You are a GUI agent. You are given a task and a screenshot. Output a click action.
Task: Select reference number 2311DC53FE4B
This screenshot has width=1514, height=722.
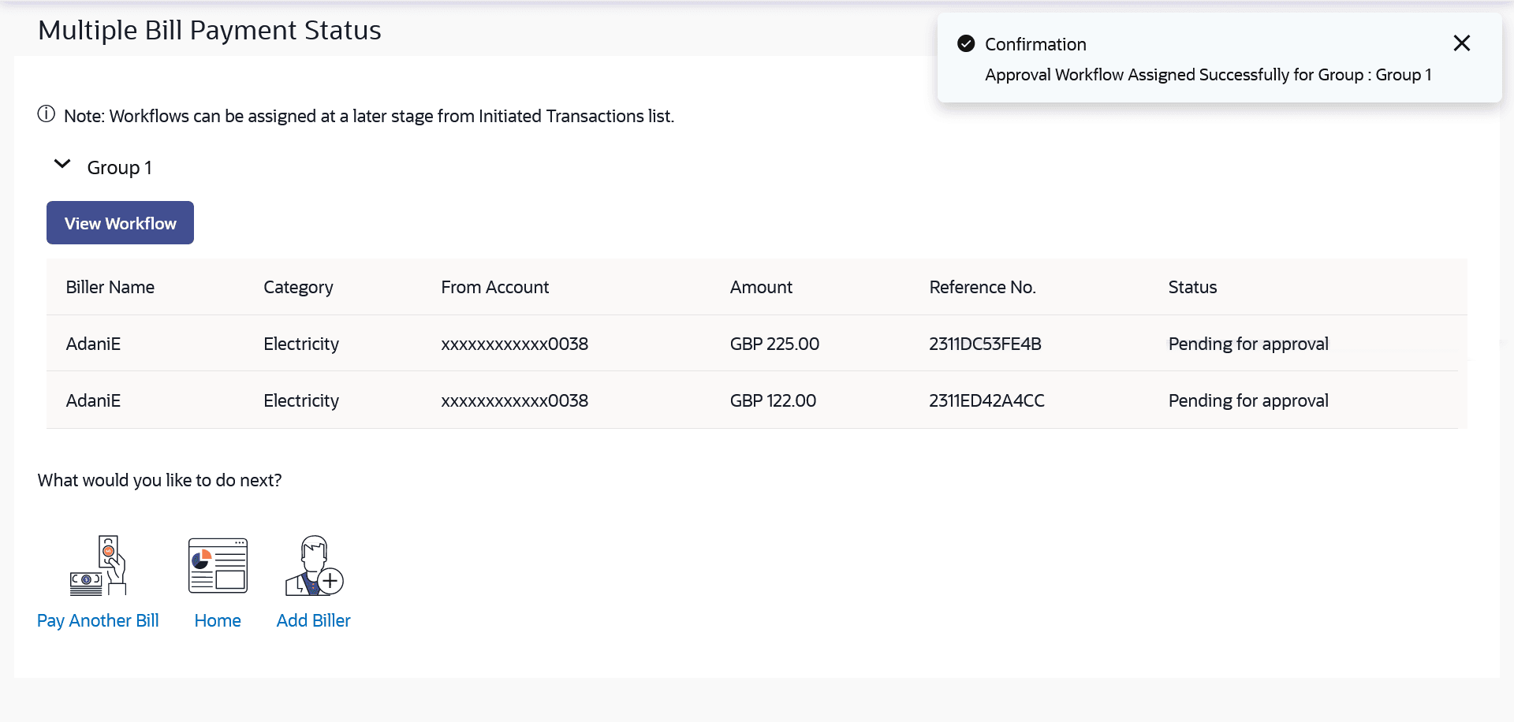[985, 344]
